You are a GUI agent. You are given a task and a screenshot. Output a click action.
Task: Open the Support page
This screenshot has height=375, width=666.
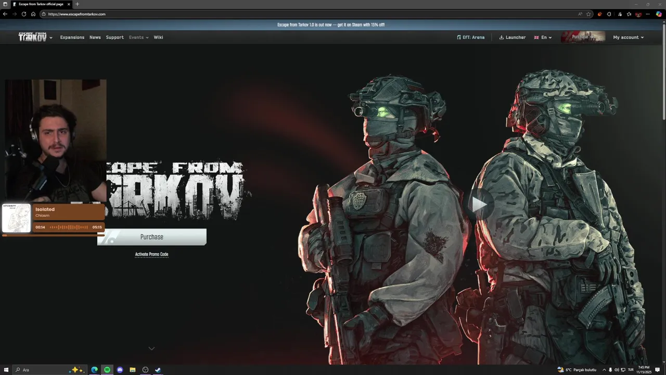[115, 37]
